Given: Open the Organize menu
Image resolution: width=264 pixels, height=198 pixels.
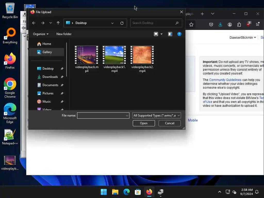Looking at the screenshot, I should 41,34.
